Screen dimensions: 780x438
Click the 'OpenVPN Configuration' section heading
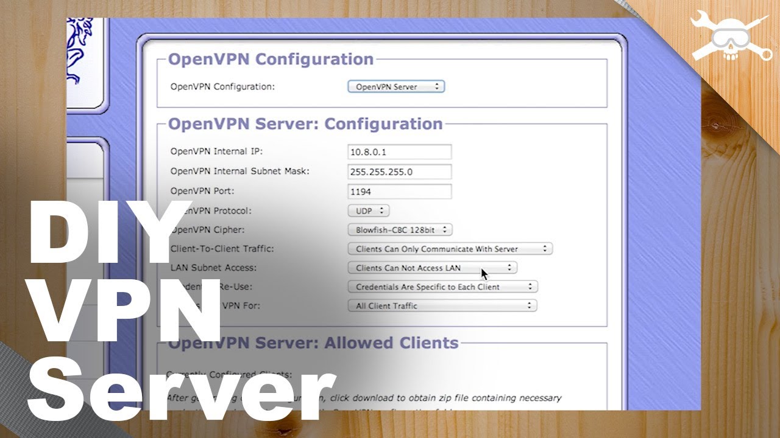point(271,60)
